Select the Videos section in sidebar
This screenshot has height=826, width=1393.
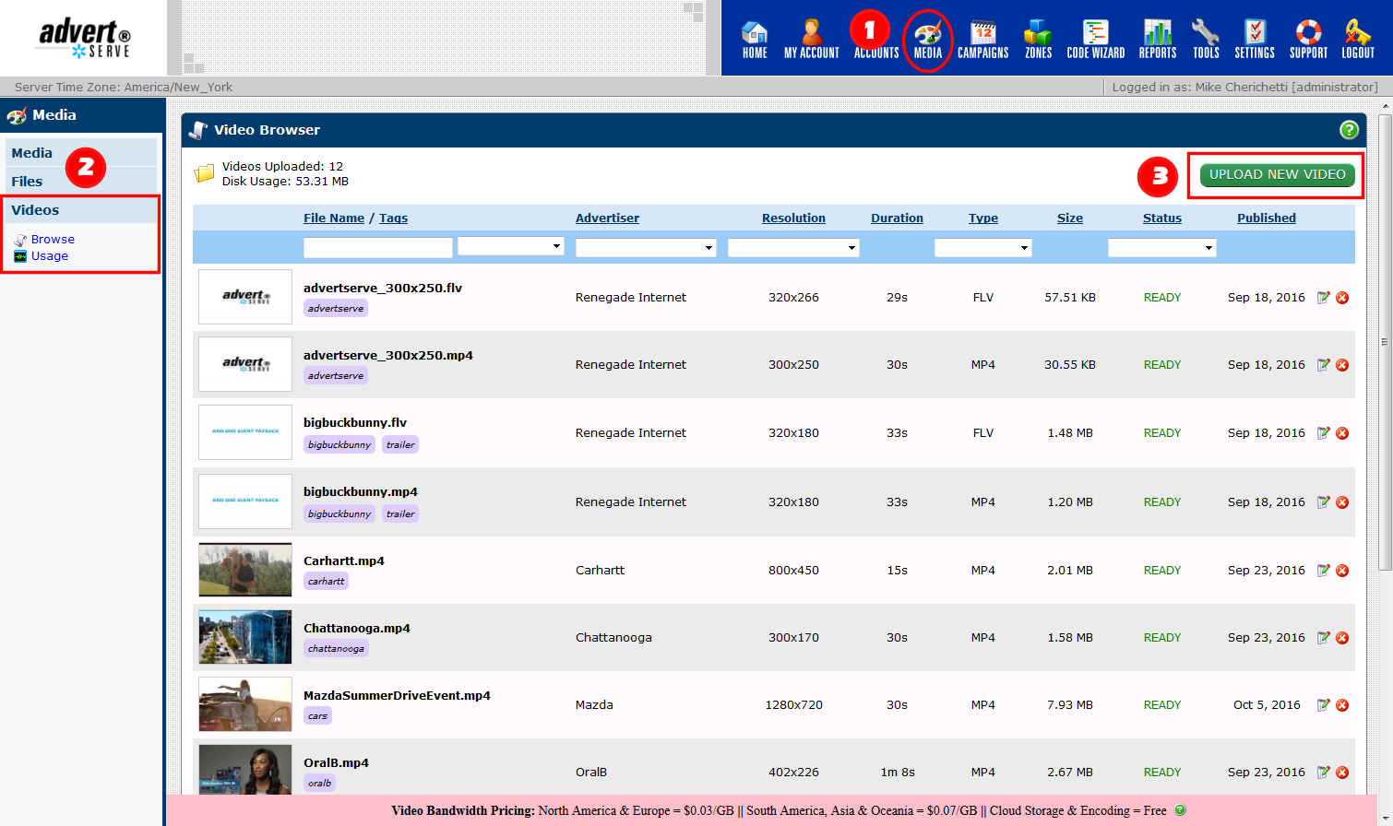[81, 210]
